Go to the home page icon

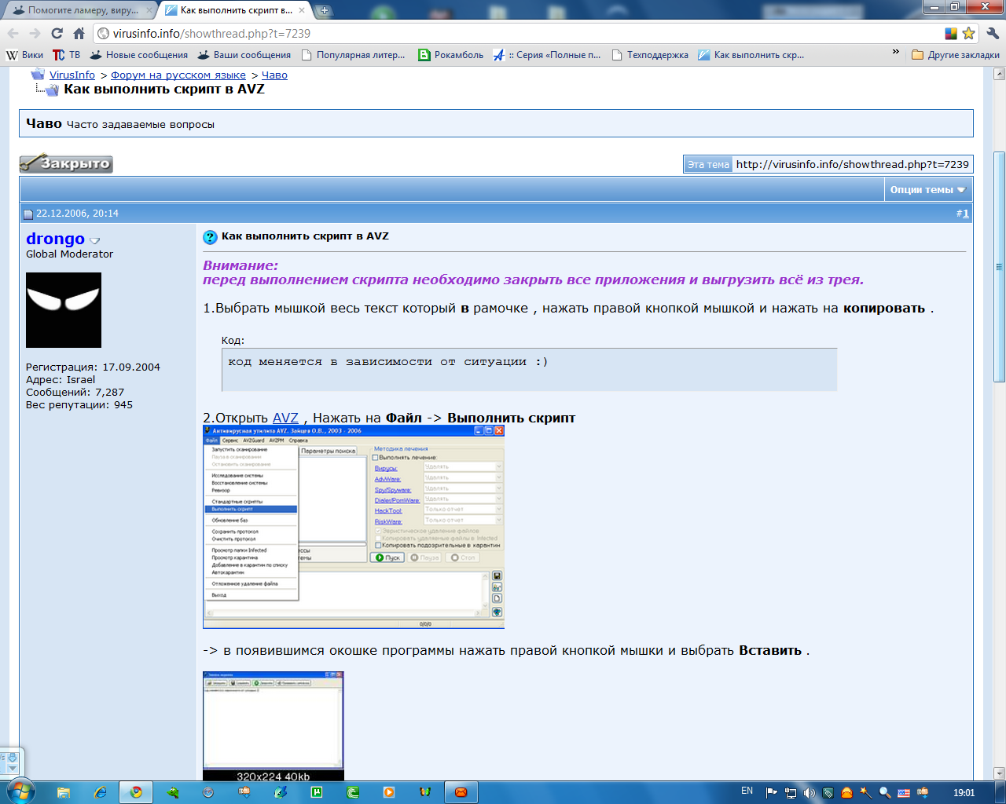79,33
